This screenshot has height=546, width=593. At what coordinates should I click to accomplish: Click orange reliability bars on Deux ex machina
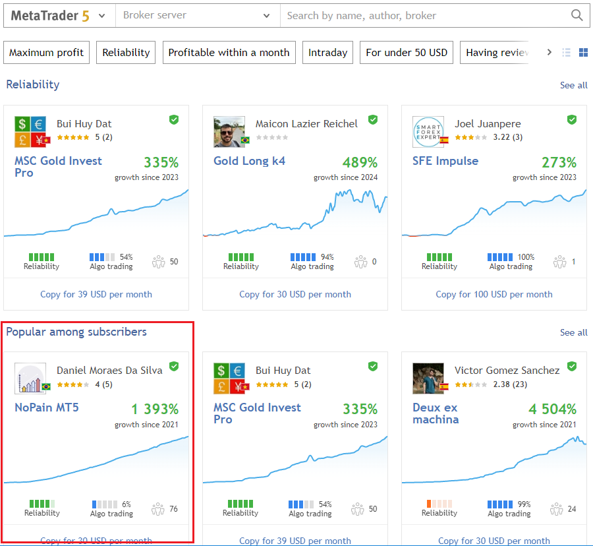pyautogui.click(x=439, y=504)
